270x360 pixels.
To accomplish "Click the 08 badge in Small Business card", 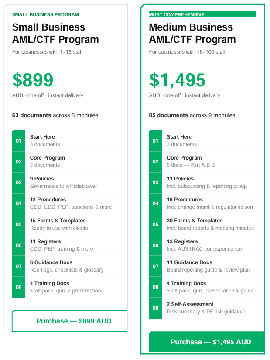I will coord(19,287).
